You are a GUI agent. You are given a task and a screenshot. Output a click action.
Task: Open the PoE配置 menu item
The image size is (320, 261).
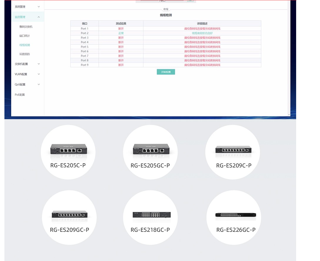click(x=20, y=95)
